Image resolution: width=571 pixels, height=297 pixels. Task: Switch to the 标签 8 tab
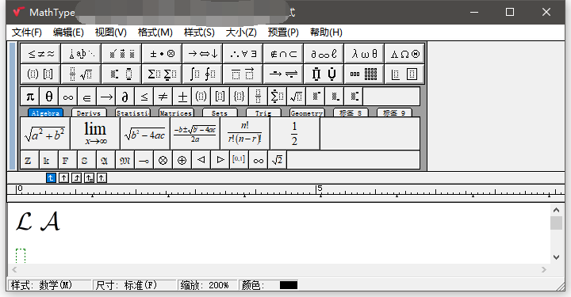351,112
